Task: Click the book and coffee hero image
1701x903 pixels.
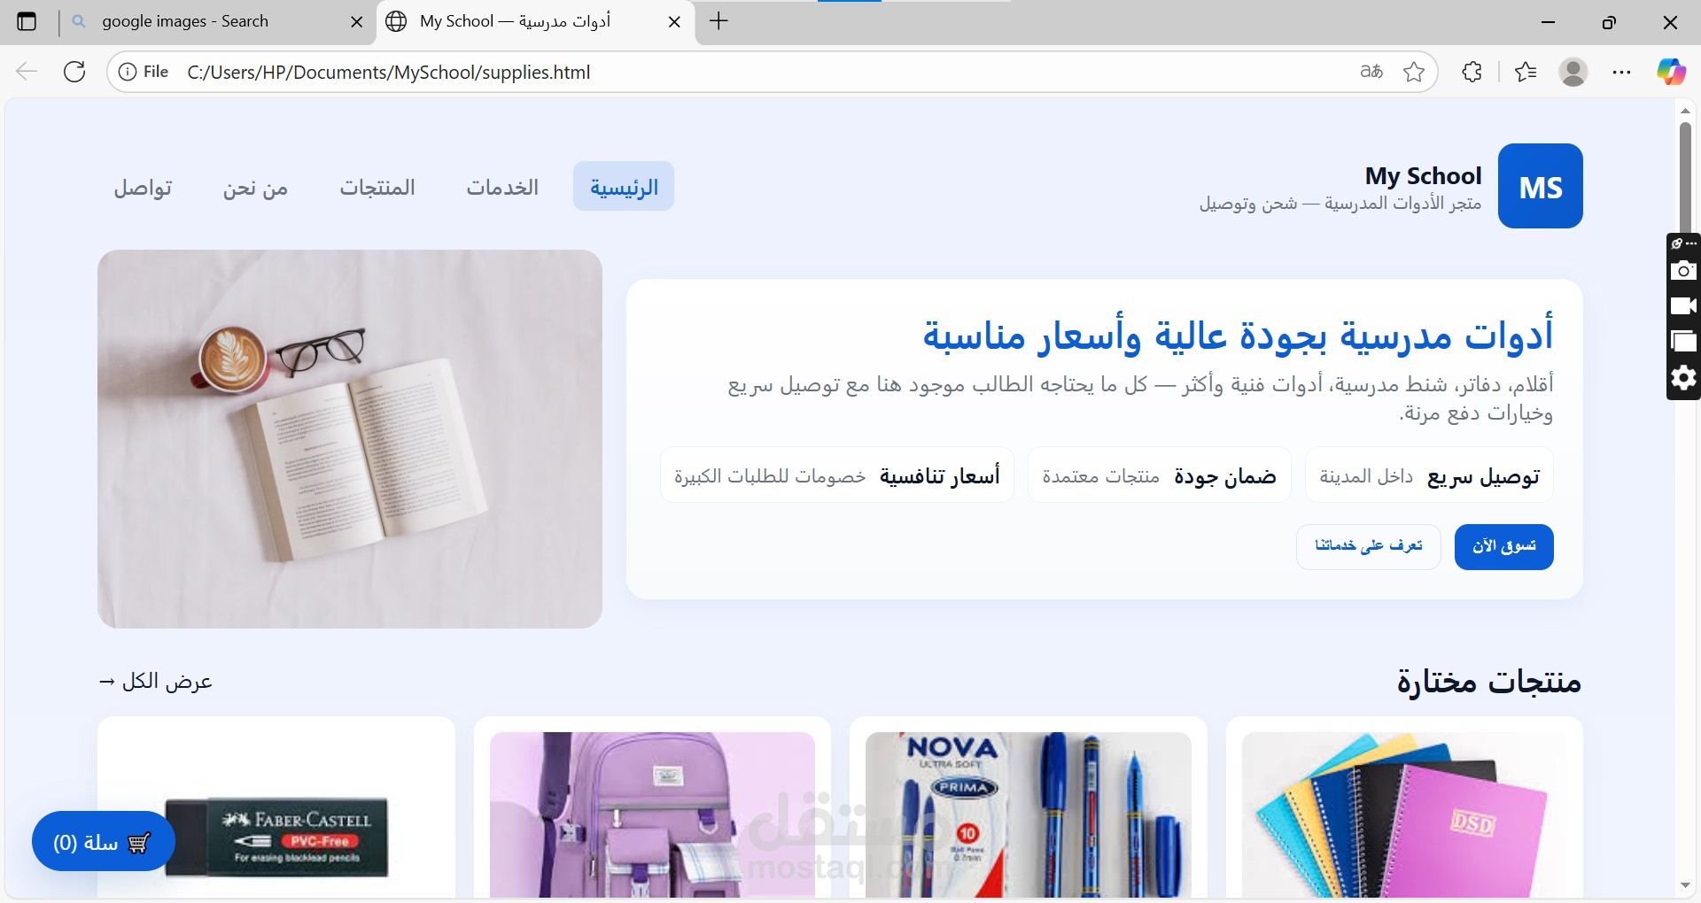Action: pos(350,439)
